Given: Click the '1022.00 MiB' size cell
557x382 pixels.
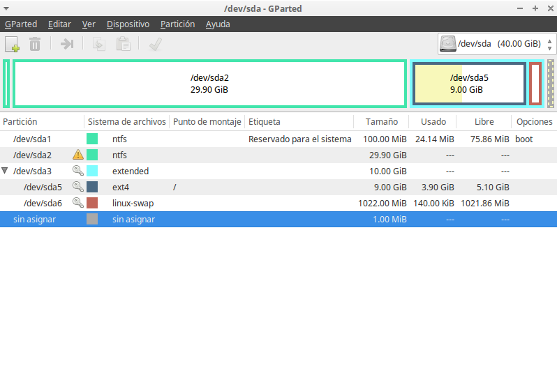Looking at the screenshot, I should [x=383, y=204].
